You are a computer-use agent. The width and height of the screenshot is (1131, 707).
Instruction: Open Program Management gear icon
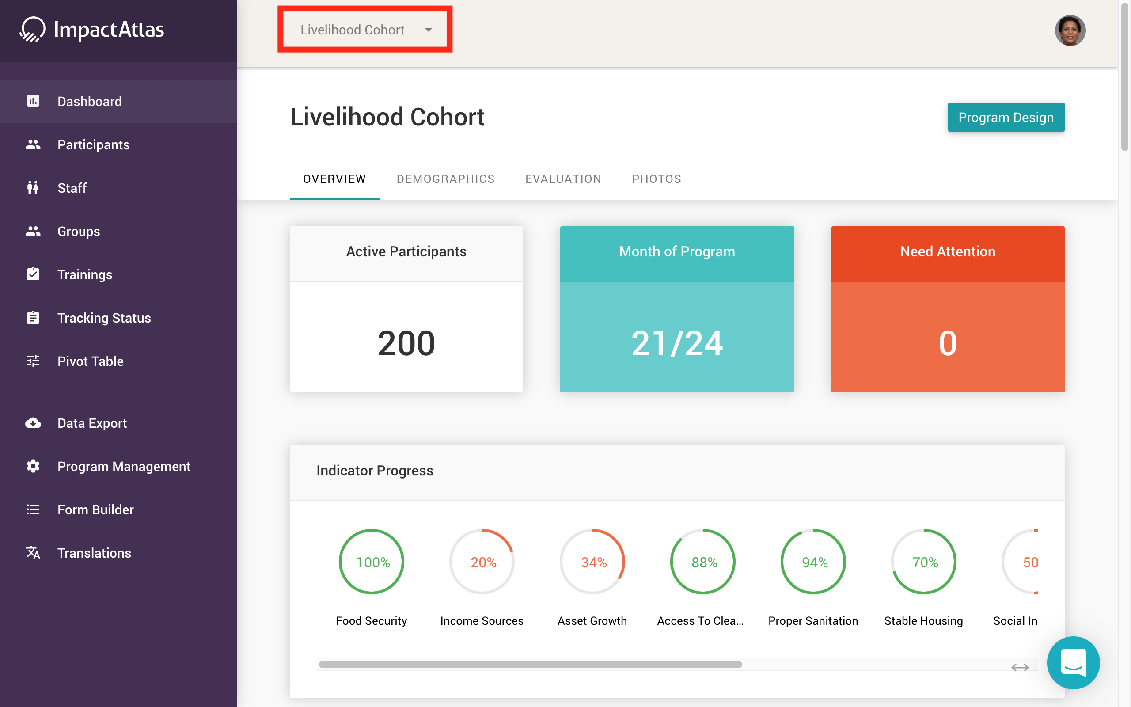[x=33, y=466]
